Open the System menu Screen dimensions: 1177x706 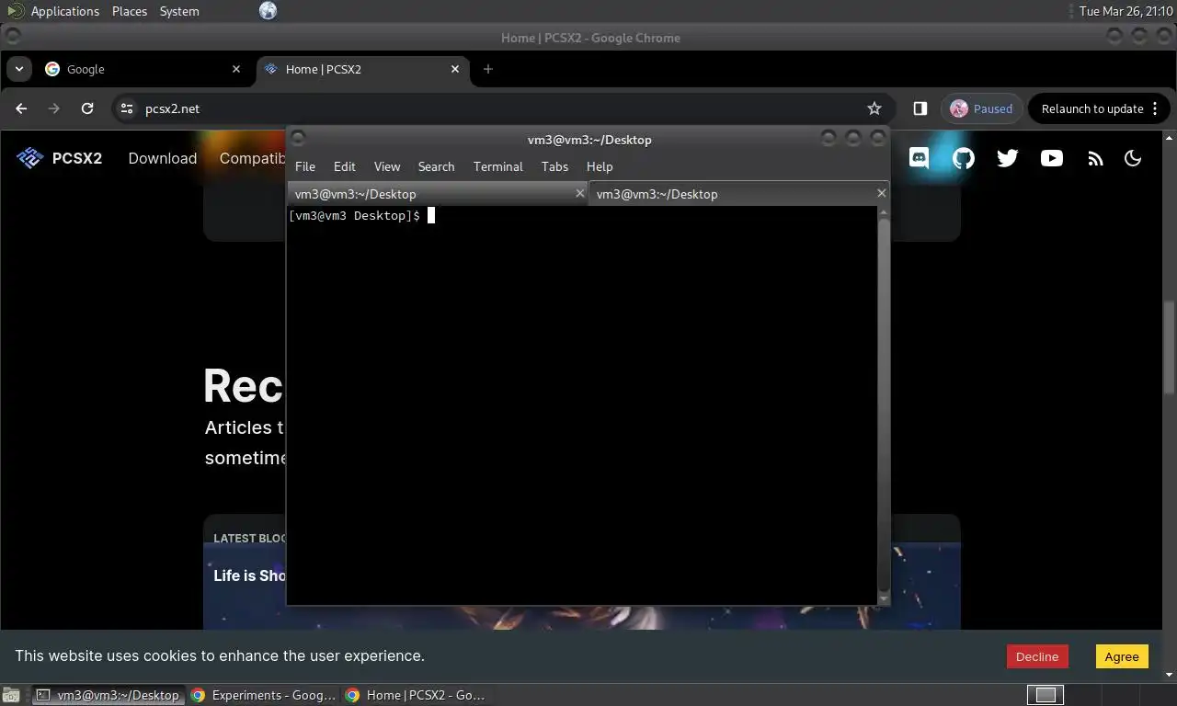click(x=179, y=11)
